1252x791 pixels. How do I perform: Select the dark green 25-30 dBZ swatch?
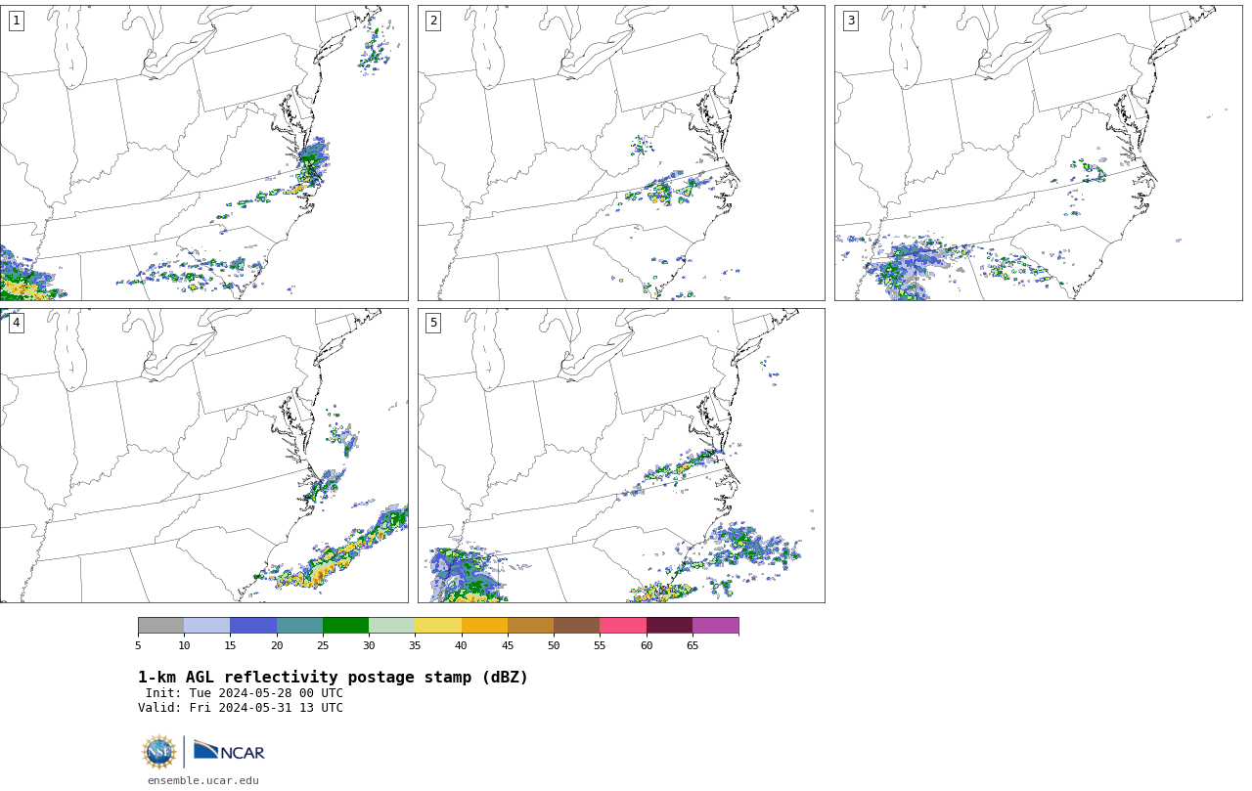(345, 626)
